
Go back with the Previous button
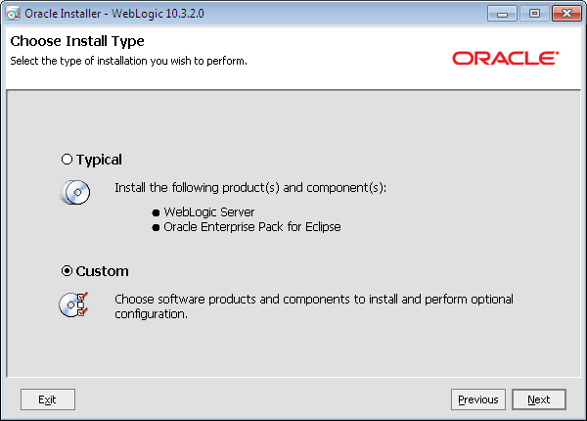click(x=478, y=399)
